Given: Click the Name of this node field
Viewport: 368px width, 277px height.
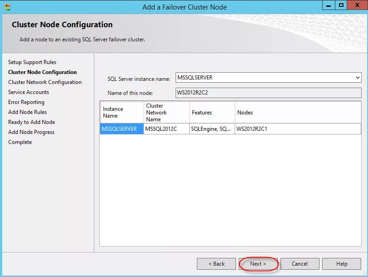Looking at the screenshot, I should [268, 93].
